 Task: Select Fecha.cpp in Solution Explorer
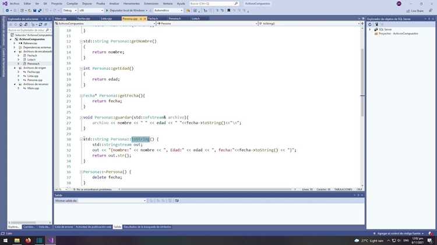(33, 72)
